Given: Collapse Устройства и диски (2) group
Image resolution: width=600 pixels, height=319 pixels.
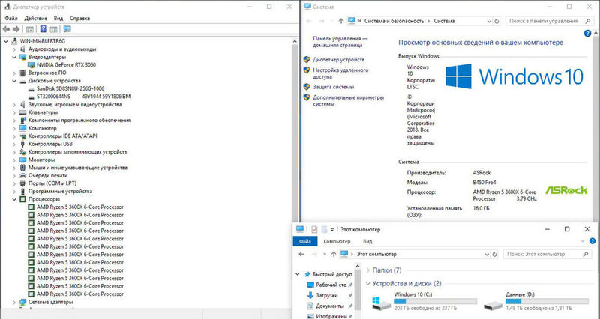Looking at the screenshot, I should pos(368,284).
